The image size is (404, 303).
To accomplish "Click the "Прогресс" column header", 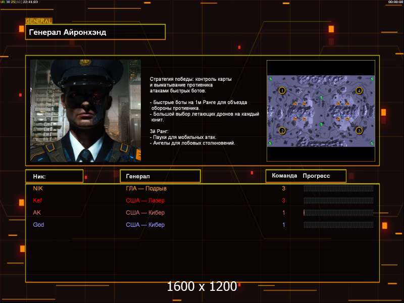I will point(316,176).
